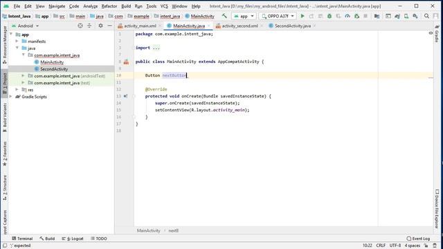Expand the res folder

(x=17, y=89)
